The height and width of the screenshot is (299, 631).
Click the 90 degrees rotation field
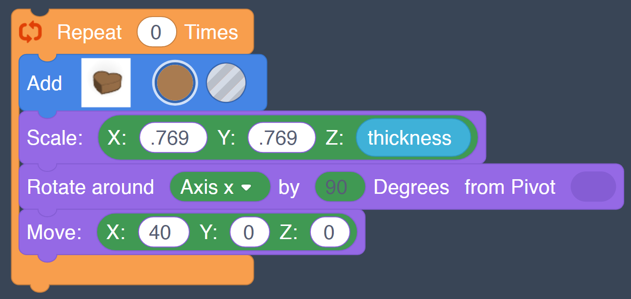coord(340,187)
